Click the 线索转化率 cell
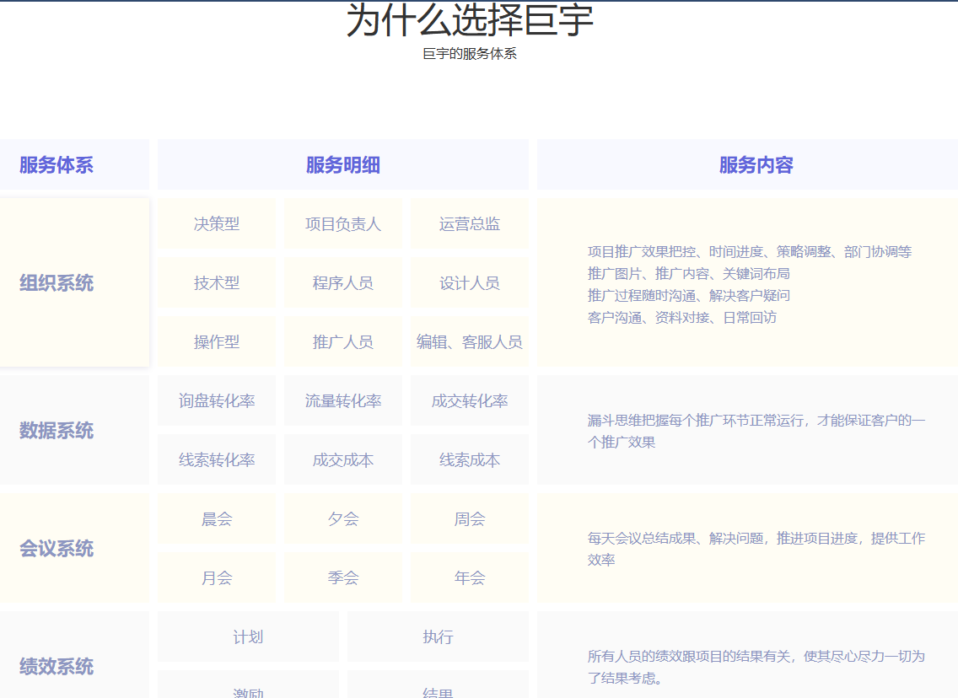This screenshot has height=698, width=958. pos(217,459)
